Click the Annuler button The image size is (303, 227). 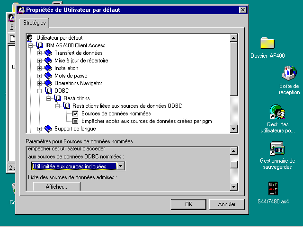[226, 204]
